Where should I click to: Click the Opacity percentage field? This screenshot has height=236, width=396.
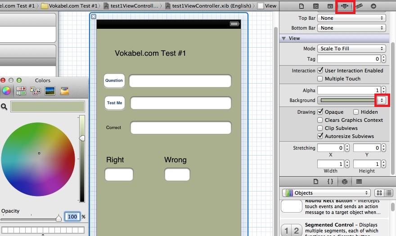[72, 217]
